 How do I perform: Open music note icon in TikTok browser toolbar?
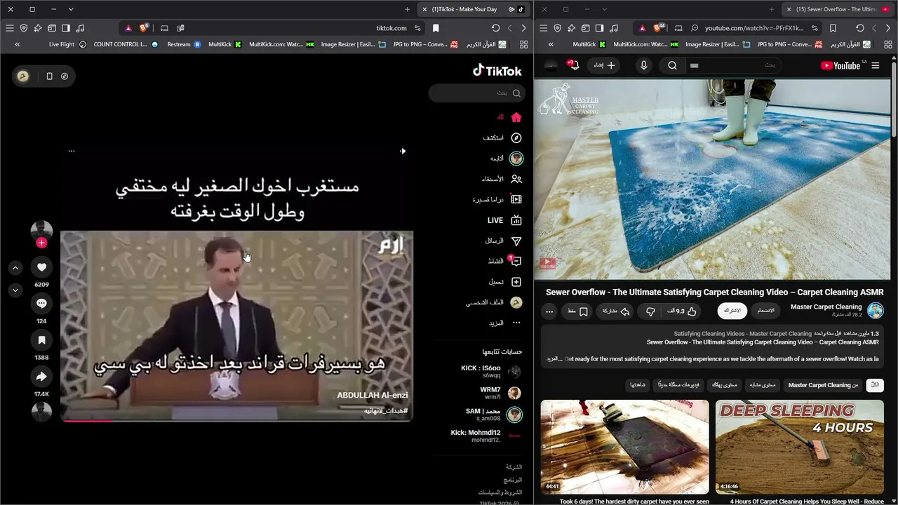coord(80,28)
